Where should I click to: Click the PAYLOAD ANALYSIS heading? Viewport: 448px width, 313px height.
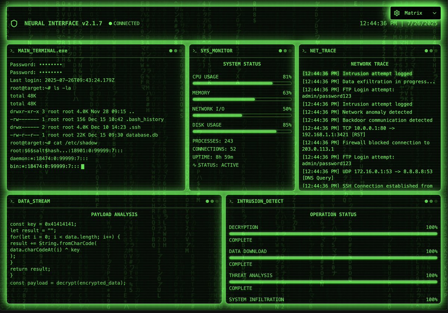point(114,215)
